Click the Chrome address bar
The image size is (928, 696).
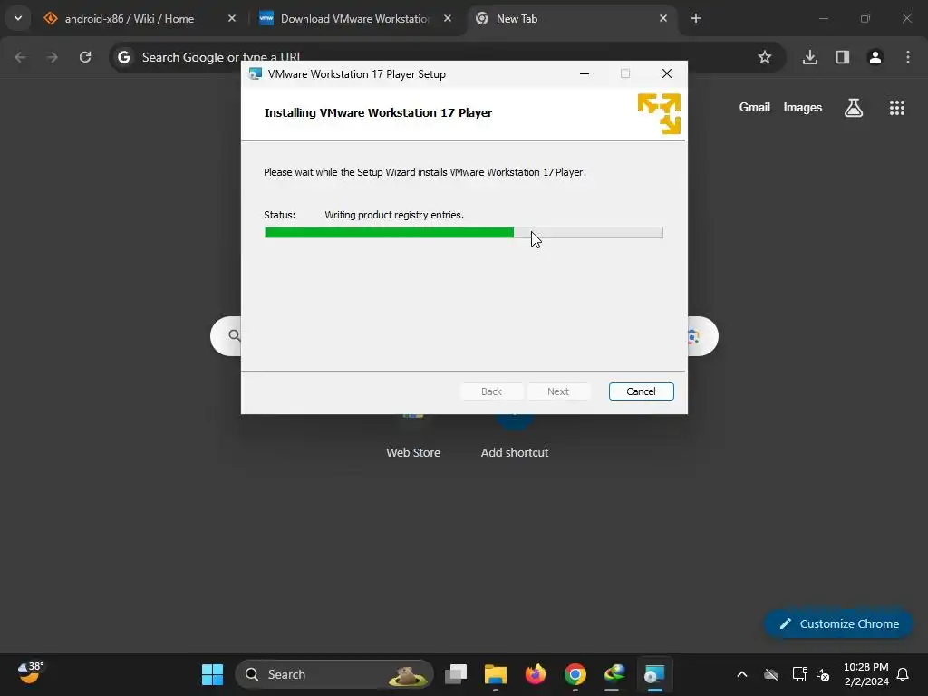448,57
